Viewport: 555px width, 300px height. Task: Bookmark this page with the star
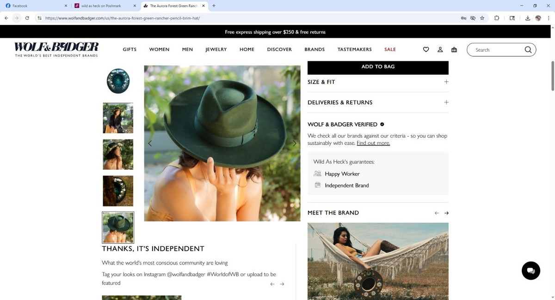tap(482, 18)
